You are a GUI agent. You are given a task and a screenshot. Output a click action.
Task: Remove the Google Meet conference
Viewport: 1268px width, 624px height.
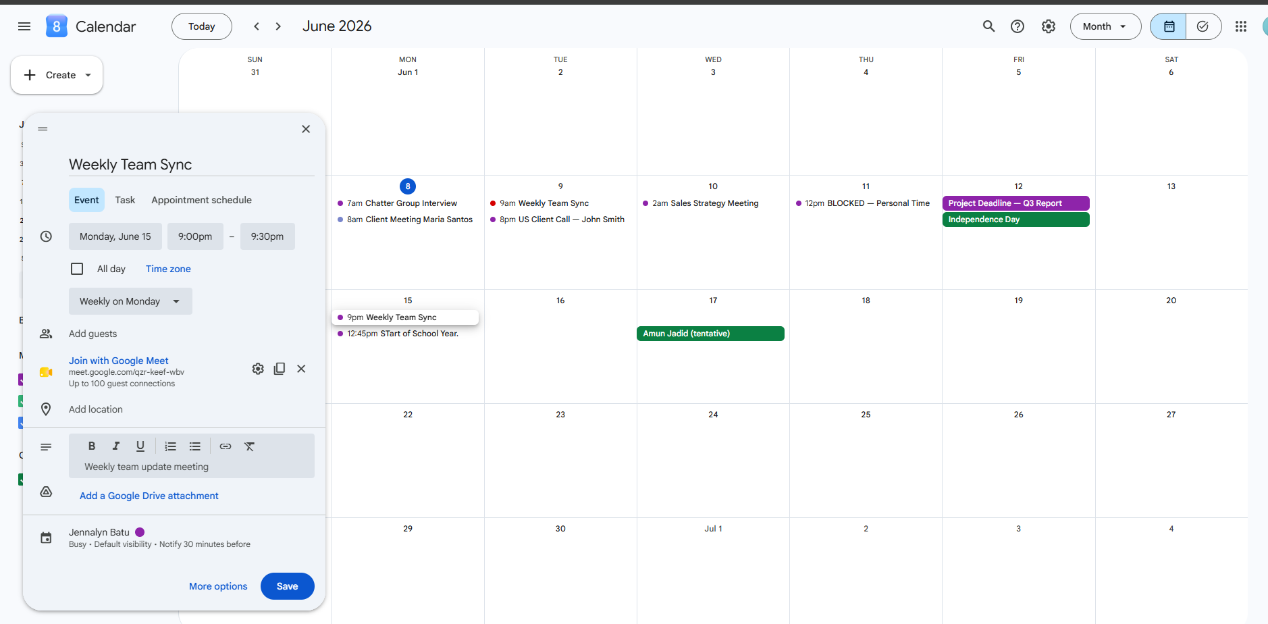[301, 369]
